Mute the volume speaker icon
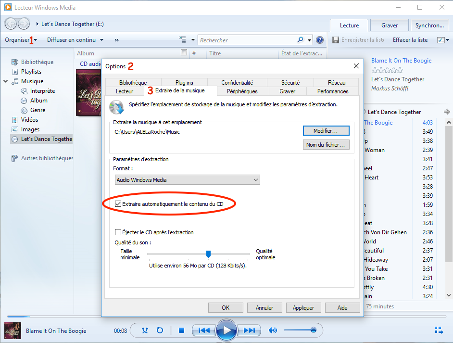453x343 pixels. click(x=273, y=330)
